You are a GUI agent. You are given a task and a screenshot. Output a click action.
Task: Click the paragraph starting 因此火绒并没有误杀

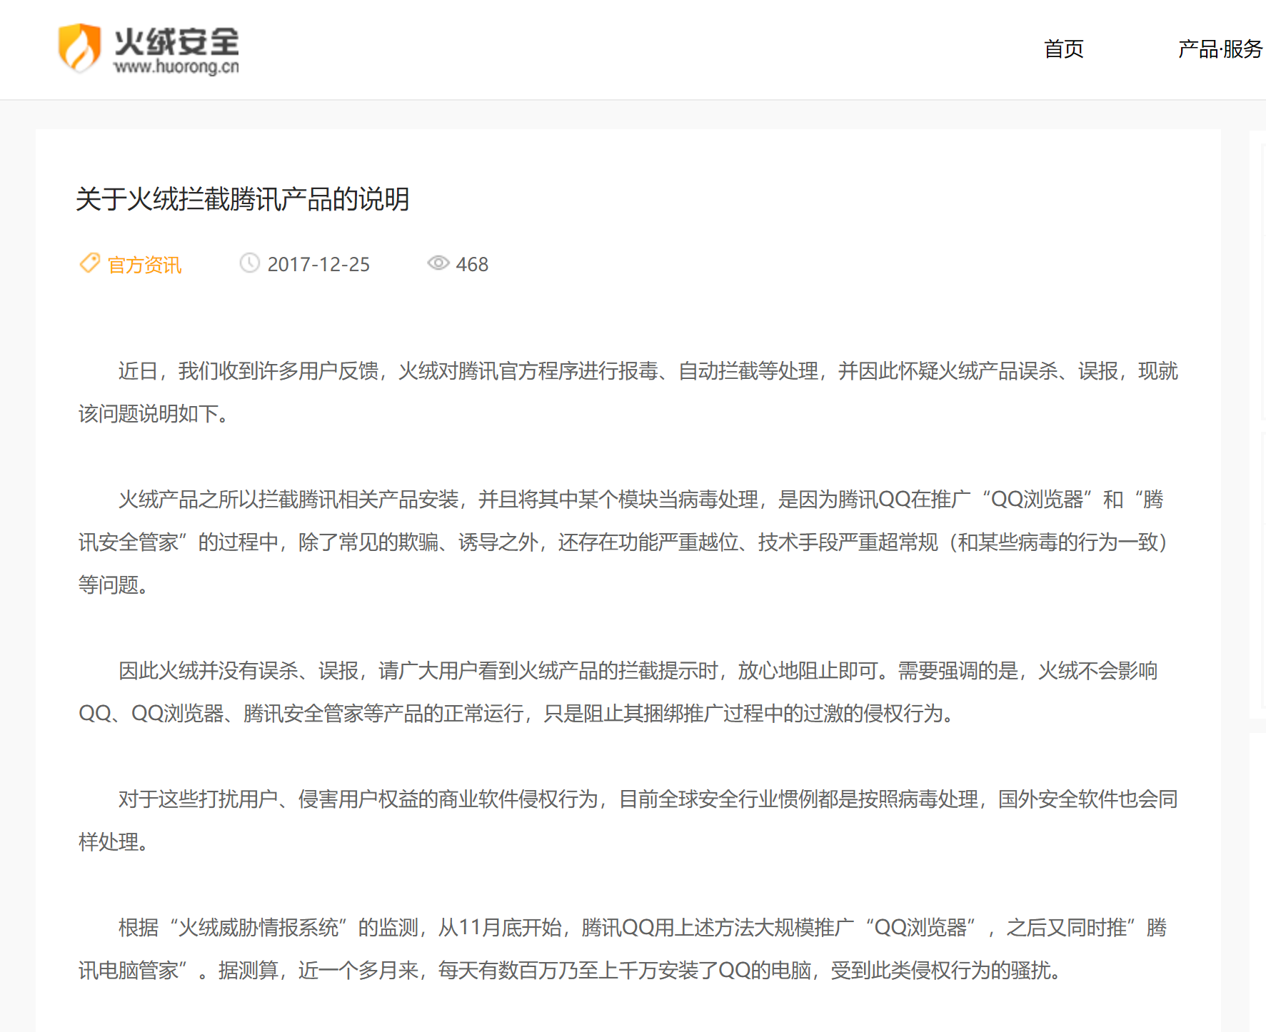(x=618, y=692)
